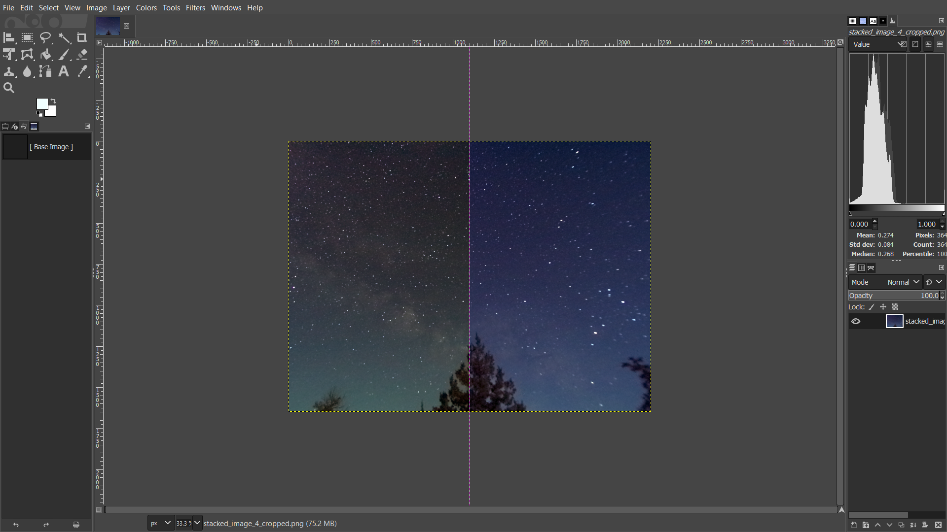
Task: Switch histogram to logarithmic scale
Action: (x=940, y=44)
